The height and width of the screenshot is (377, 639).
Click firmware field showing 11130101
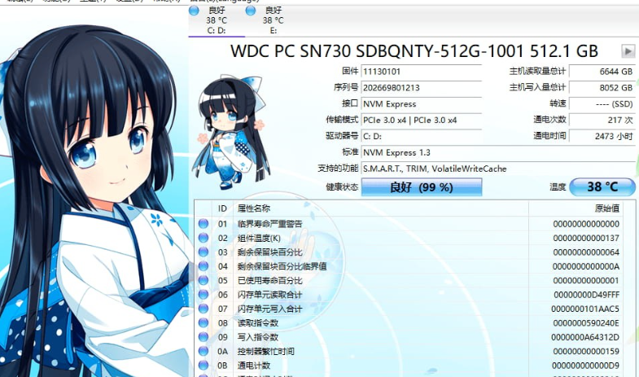(422, 72)
